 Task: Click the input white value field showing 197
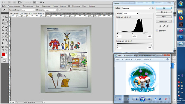point(150,36)
